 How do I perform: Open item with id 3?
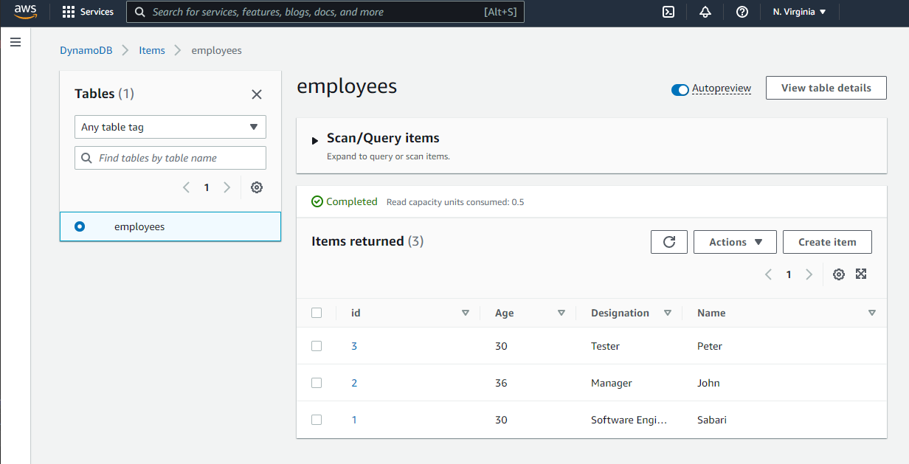point(354,346)
